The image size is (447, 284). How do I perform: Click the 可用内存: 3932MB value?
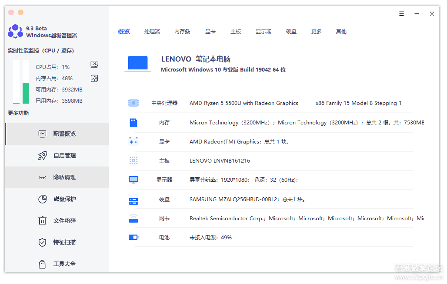coord(59,90)
